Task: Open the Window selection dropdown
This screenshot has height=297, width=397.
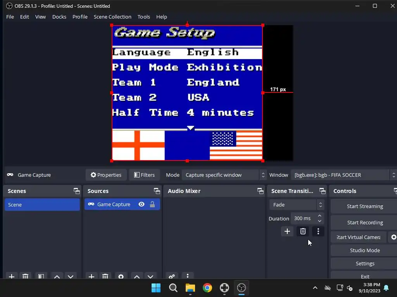Action: (343, 175)
